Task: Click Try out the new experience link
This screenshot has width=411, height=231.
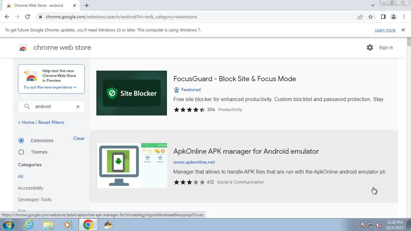Action: 50,87
